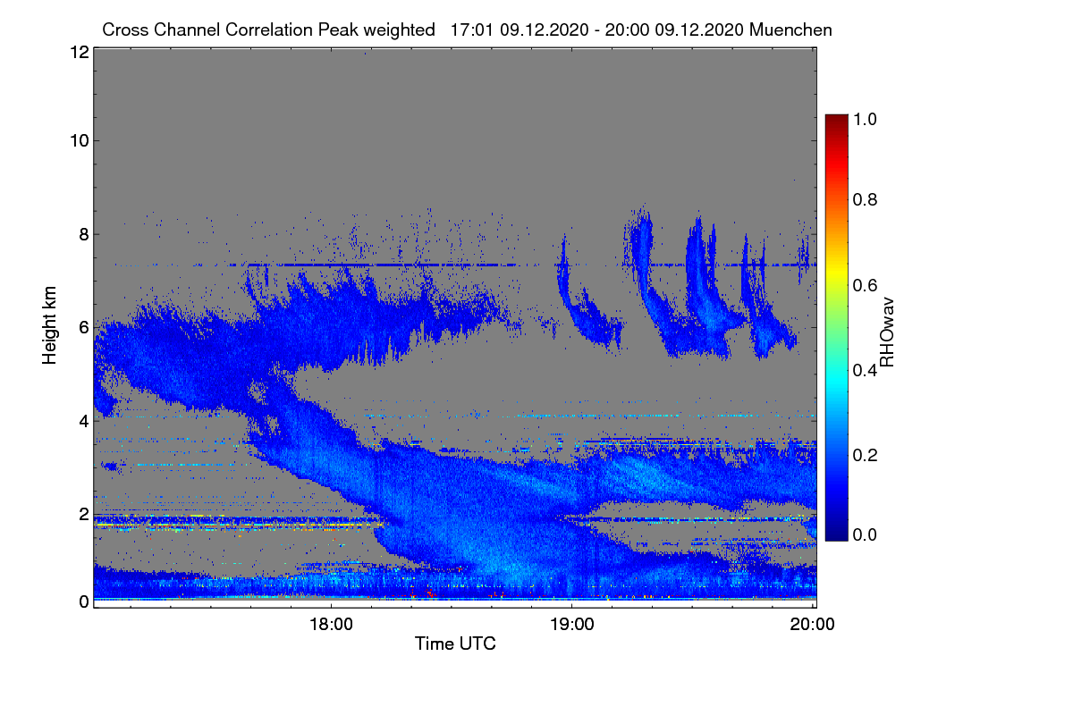Click the height tick label '2'

point(83,514)
